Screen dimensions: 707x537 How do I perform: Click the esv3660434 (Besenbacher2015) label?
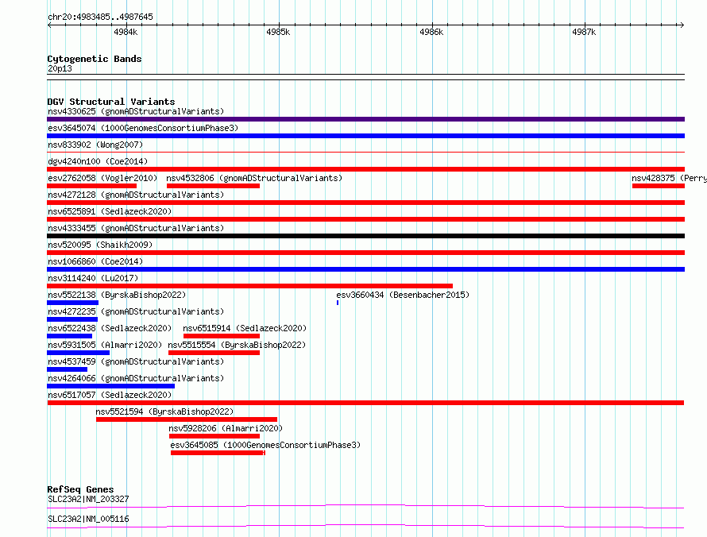[x=403, y=295]
